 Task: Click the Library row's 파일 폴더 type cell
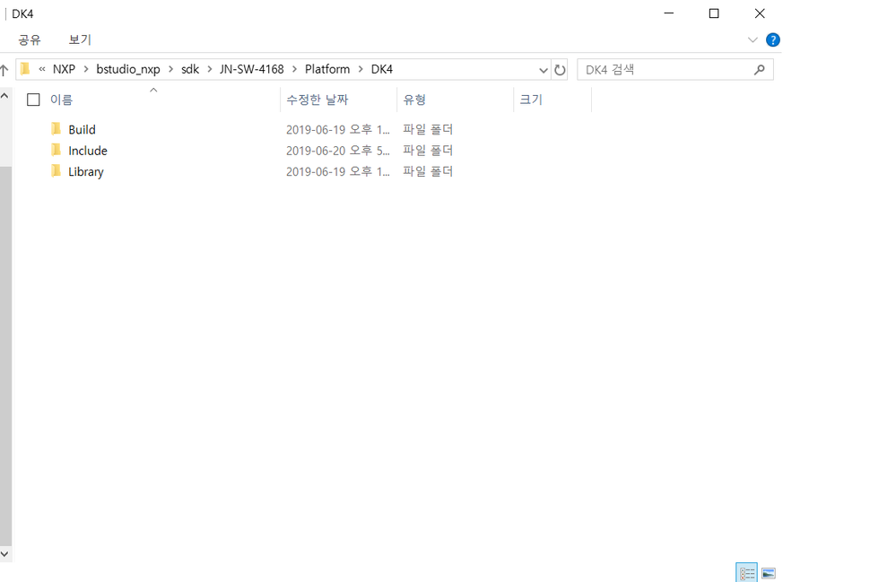[428, 171]
